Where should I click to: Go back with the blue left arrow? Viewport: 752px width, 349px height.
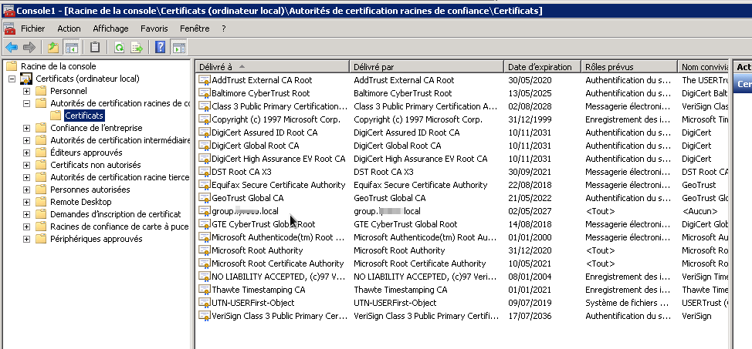12,47
